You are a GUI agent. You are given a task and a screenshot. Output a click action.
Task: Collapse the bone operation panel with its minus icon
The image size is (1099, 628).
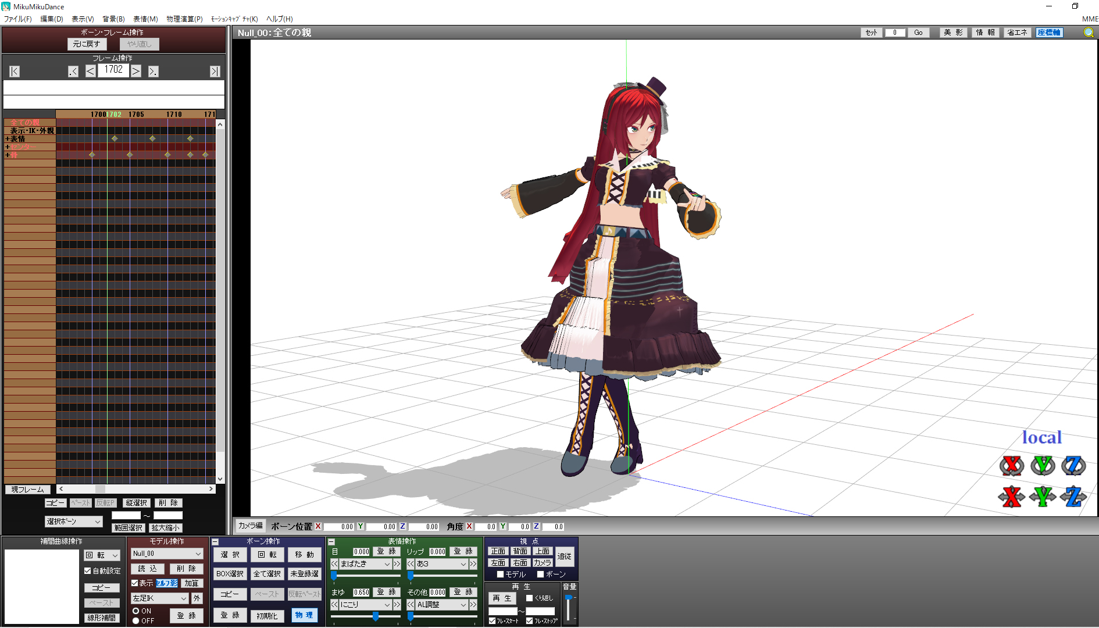(x=215, y=541)
